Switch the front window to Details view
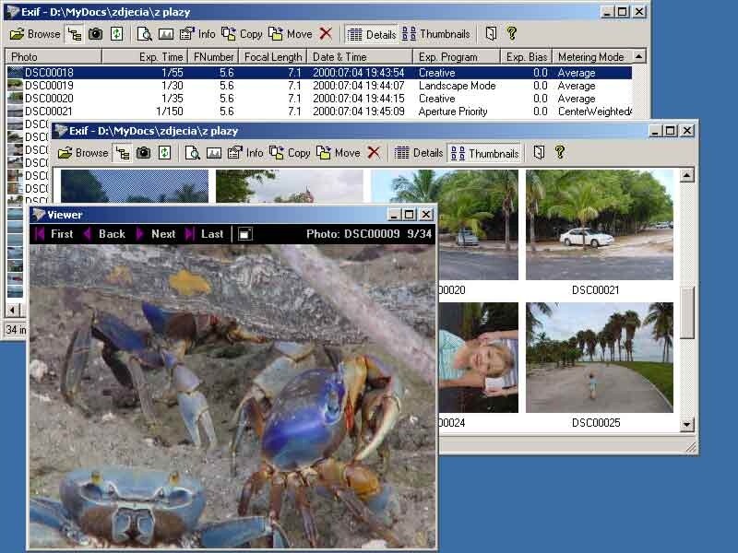The image size is (738, 553). coord(418,153)
